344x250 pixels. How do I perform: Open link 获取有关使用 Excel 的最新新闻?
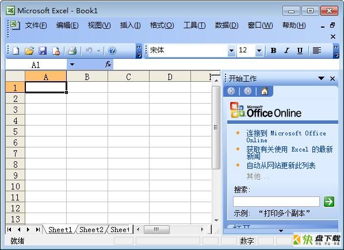(x=289, y=153)
